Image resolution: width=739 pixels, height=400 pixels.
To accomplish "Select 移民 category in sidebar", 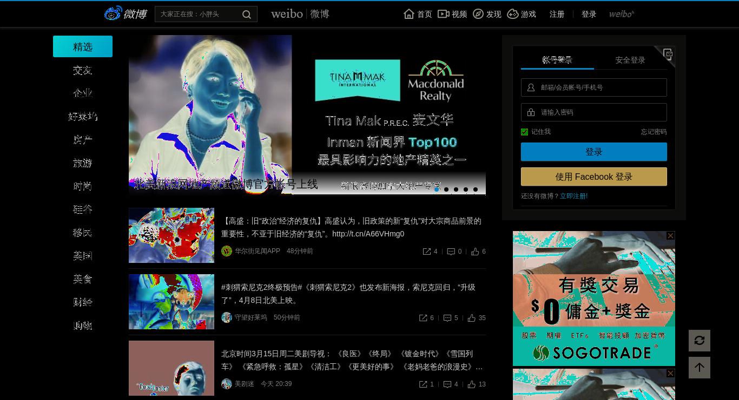I will coord(83,233).
